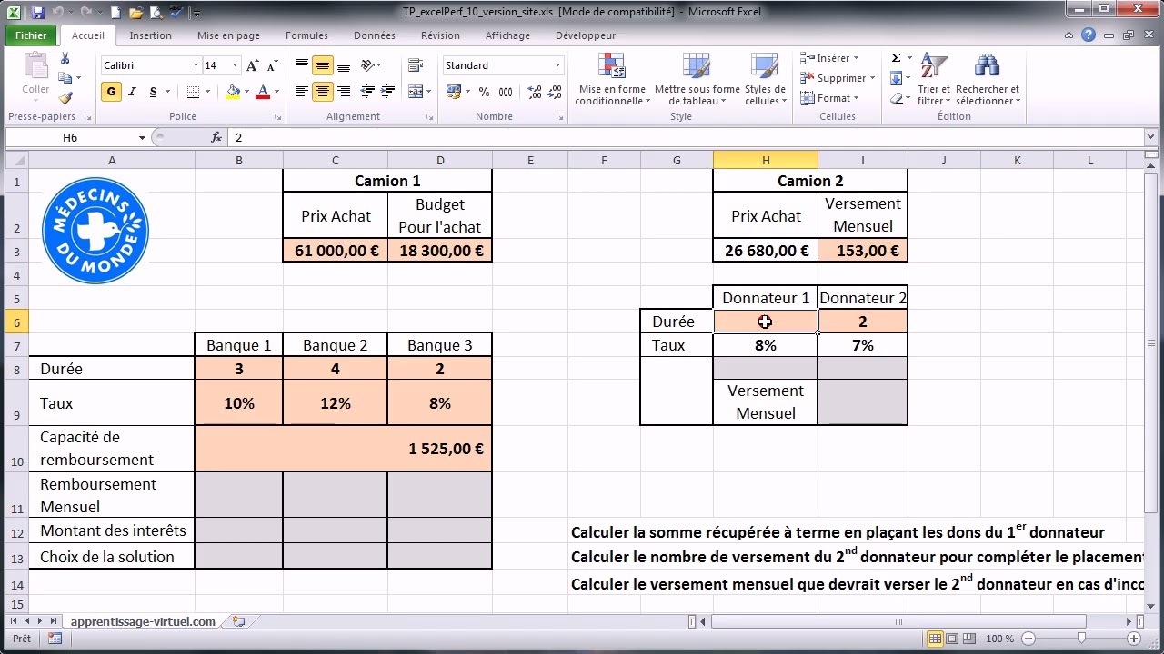Screen dimensions: 1164x654
Task: Click the Format Painter brush icon
Action: click(65, 98)
